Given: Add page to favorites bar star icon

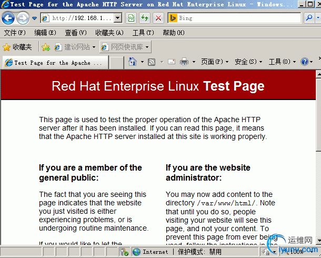Looking at the screenshot, I should coord(46,47).
